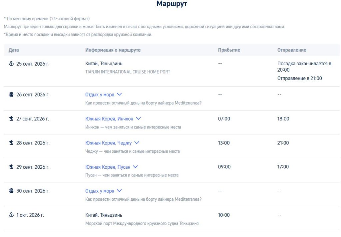Expand the 26 сент. Отдых у моря chevron
This screenshot has height=237, width=341.
coord(120,94)
